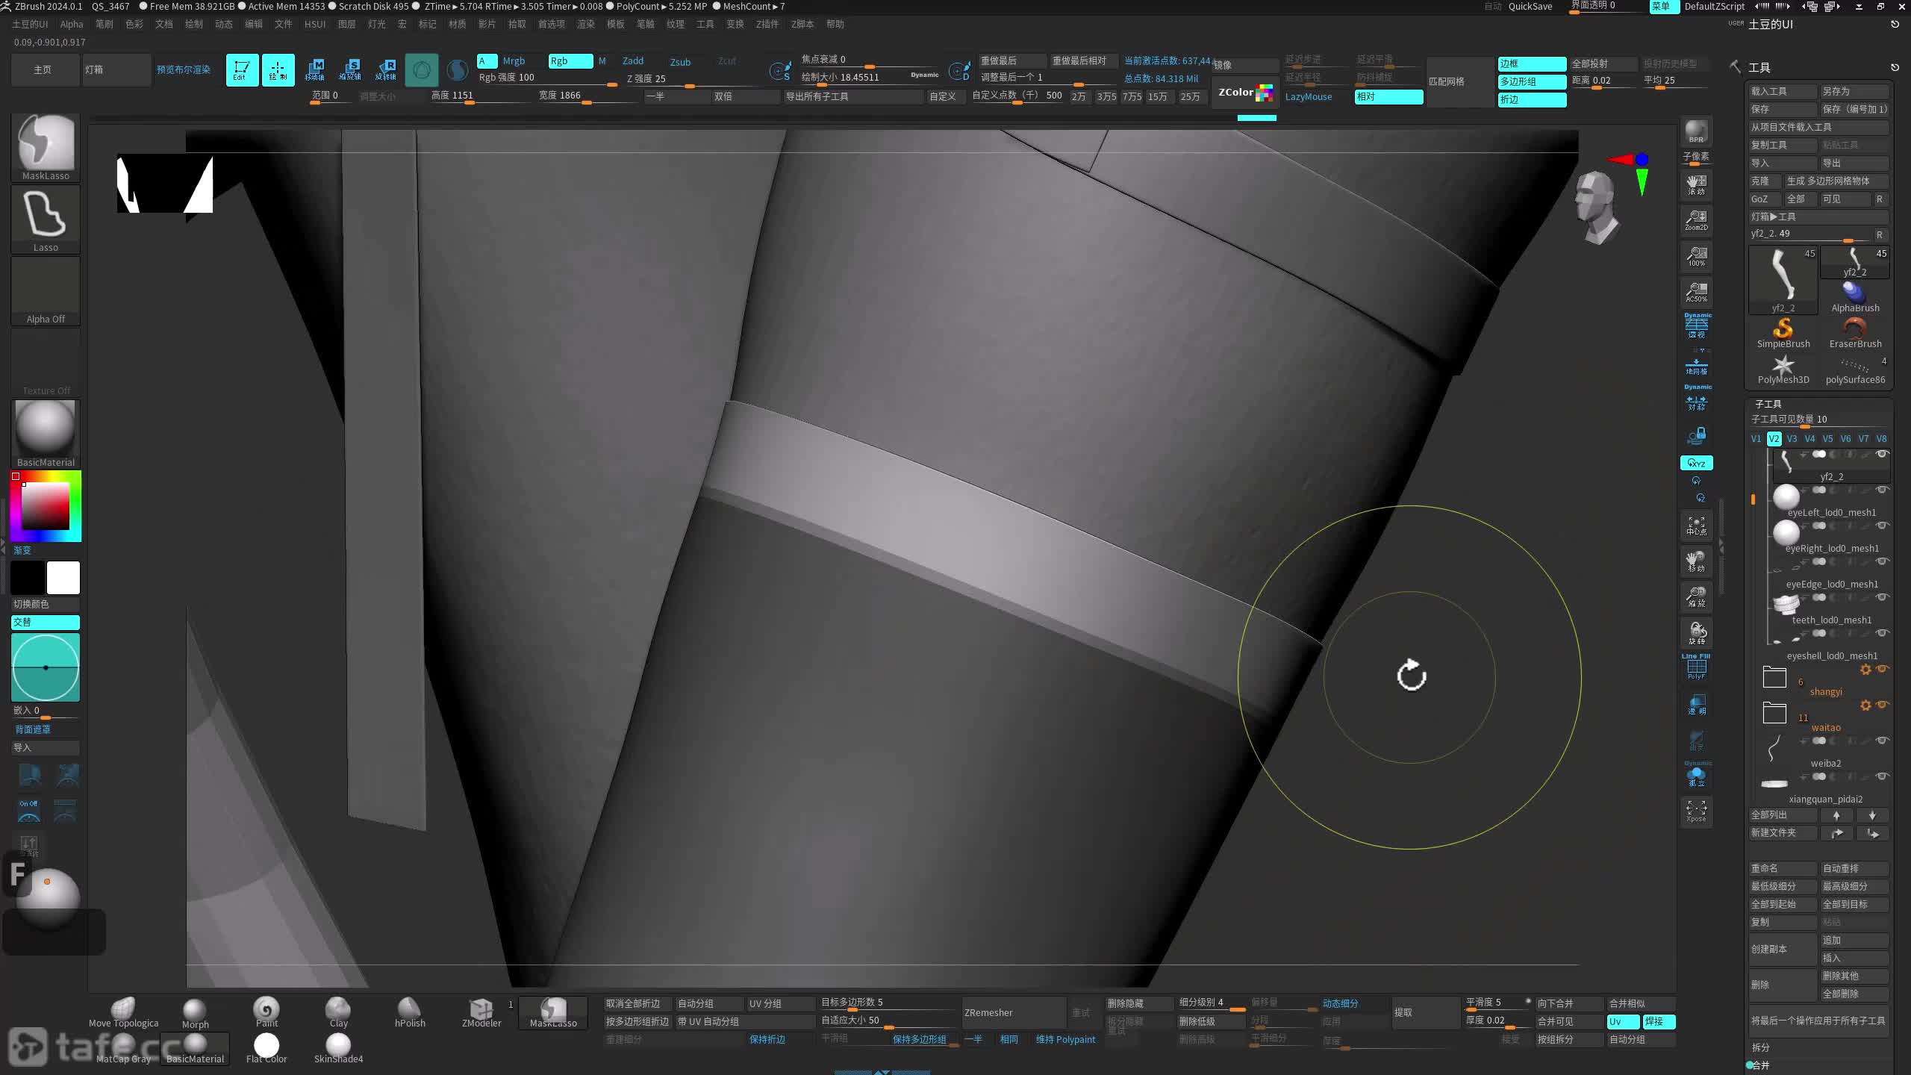Toggle the floor grid (地网格)

pyautogui.click(x=1696, y=367)
